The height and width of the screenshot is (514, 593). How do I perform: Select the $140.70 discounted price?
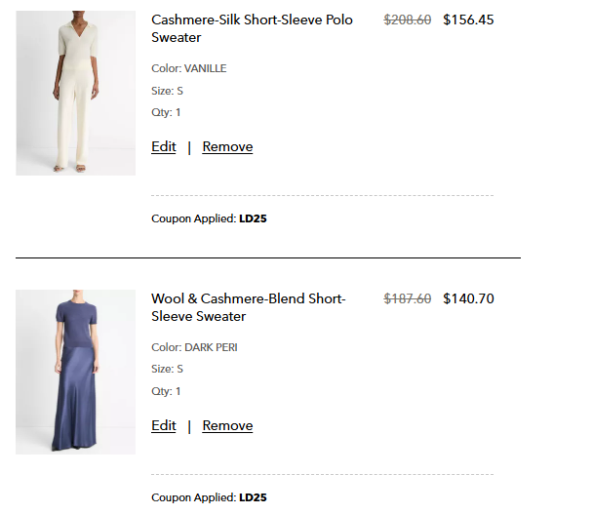coord(468,298)
